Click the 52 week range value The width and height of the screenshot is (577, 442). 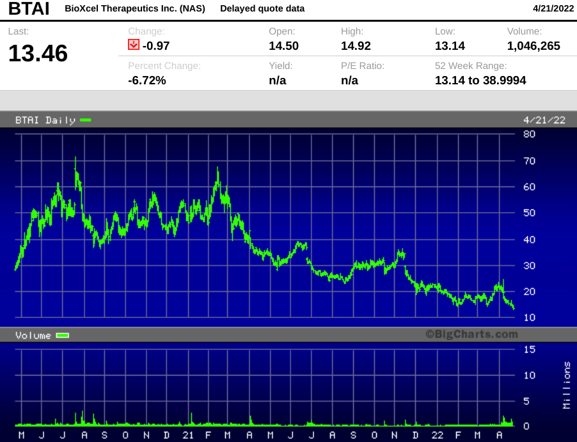480,80
